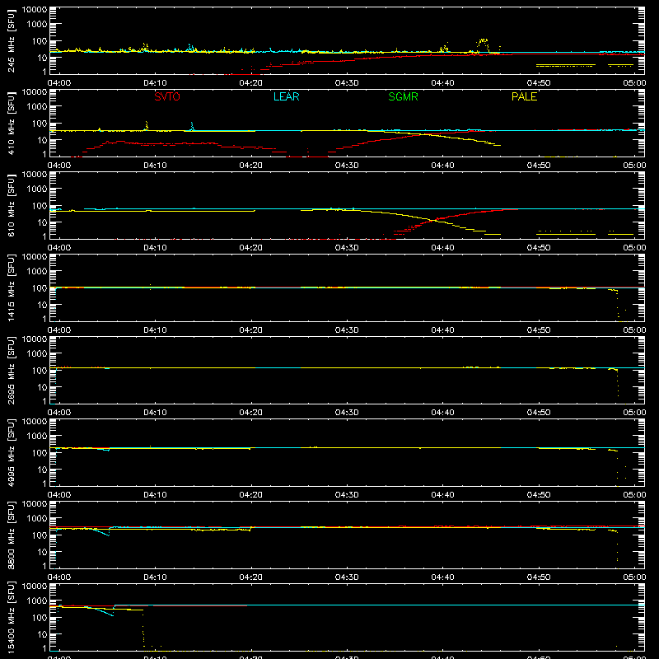Click the red SVTO legend label
The width and height of the screenshot is (659, 659).
click(x=167, y=96)
